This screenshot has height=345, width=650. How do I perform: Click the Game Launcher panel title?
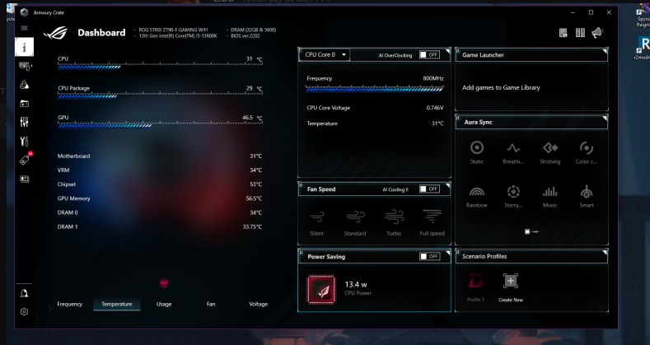[483, 54]
